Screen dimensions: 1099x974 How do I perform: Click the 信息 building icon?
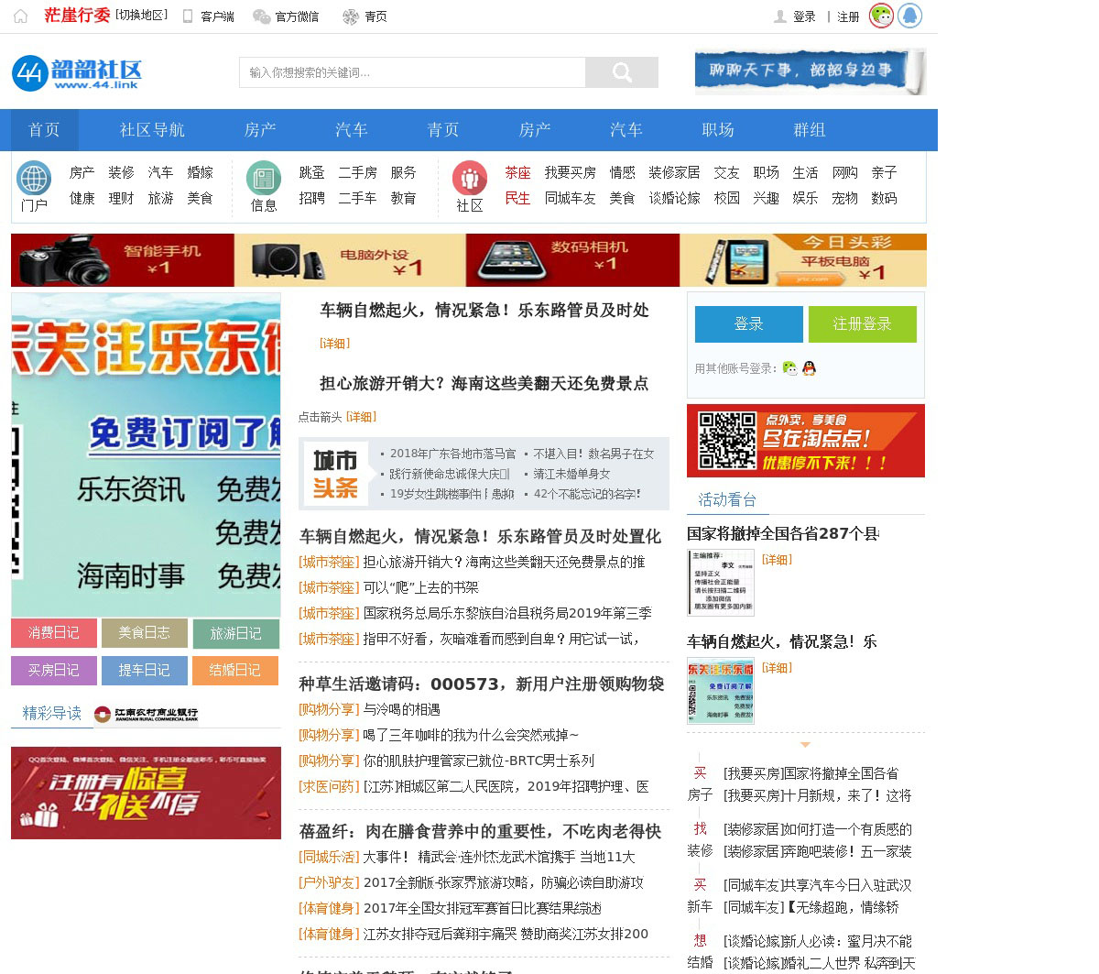[264, 178]
